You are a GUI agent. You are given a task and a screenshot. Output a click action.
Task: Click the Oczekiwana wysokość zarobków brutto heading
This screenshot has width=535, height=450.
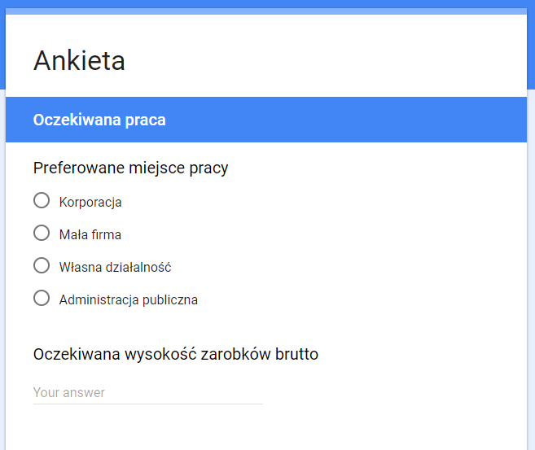point(176,354)
